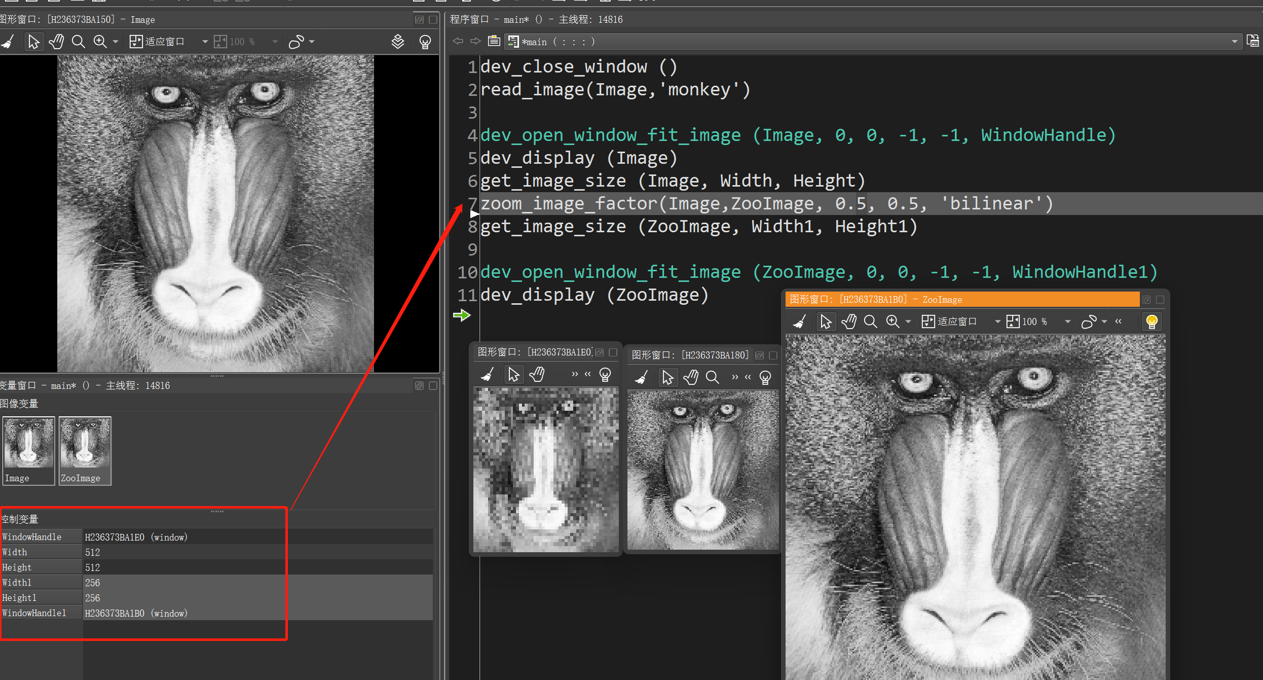The height and width of the screenshot is (680, 1263).
Task: Click the overflow » button in the H236373BA180 window
Action: coord(735,377)
